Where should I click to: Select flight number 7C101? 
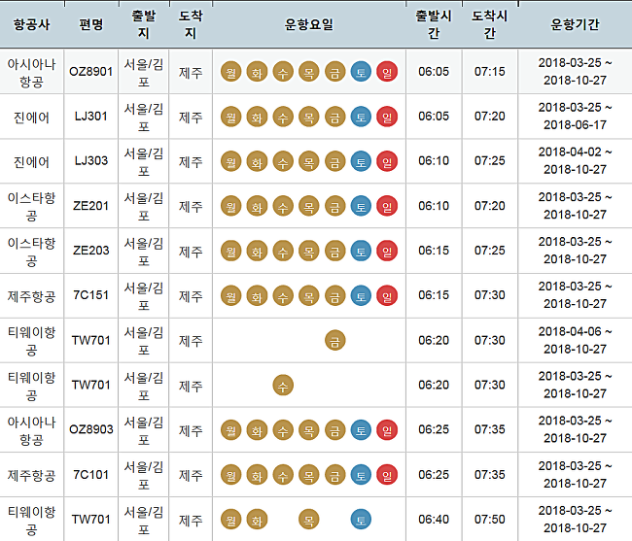pyautogui.click(x=90, y=475)
